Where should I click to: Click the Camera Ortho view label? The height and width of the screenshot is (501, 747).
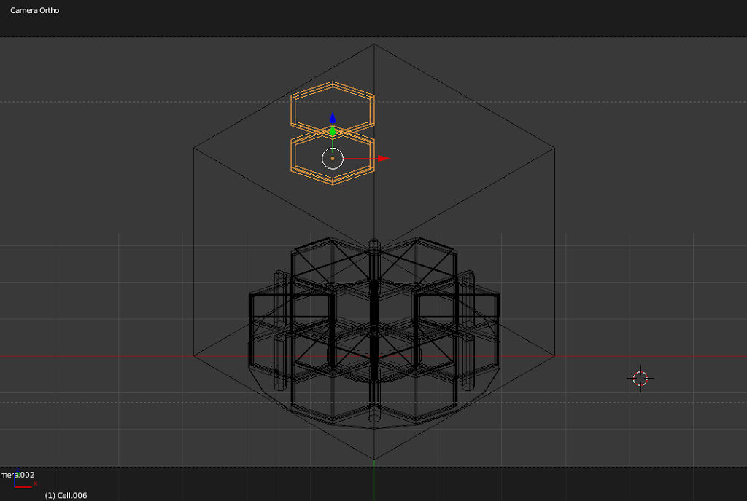[35, 10]
